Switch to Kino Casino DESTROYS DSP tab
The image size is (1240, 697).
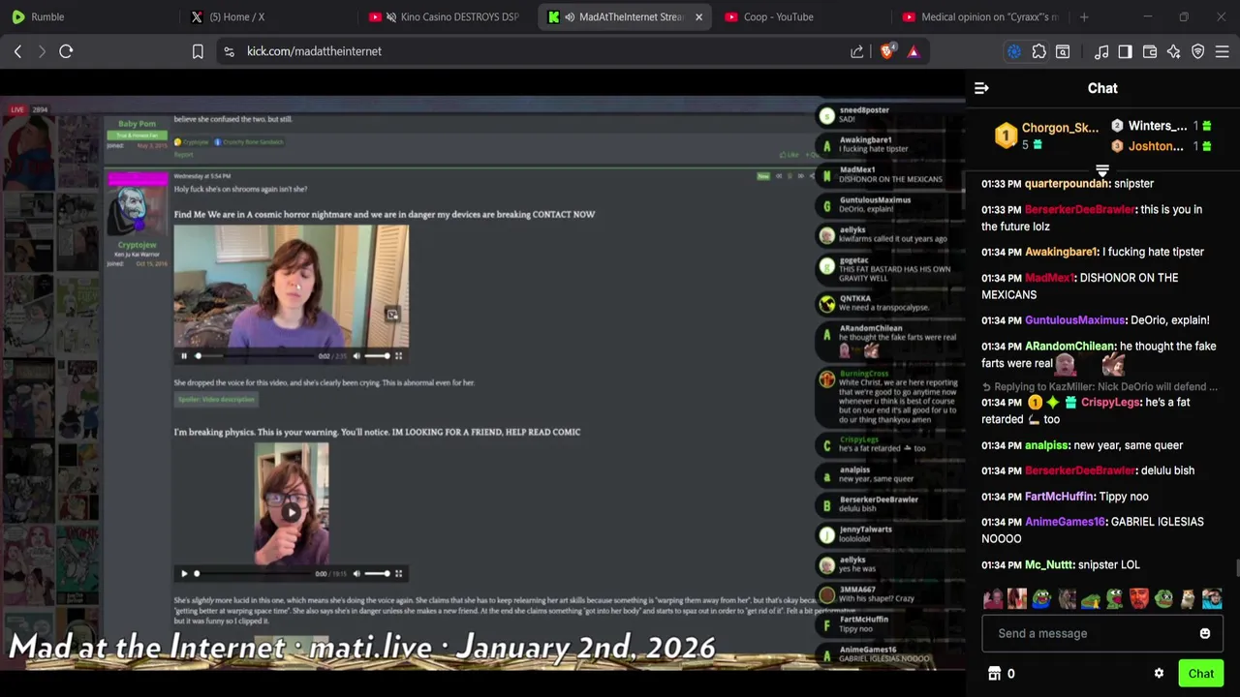click(x=444, y=16)
